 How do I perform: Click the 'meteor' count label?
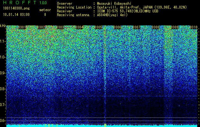coord(45,10)
